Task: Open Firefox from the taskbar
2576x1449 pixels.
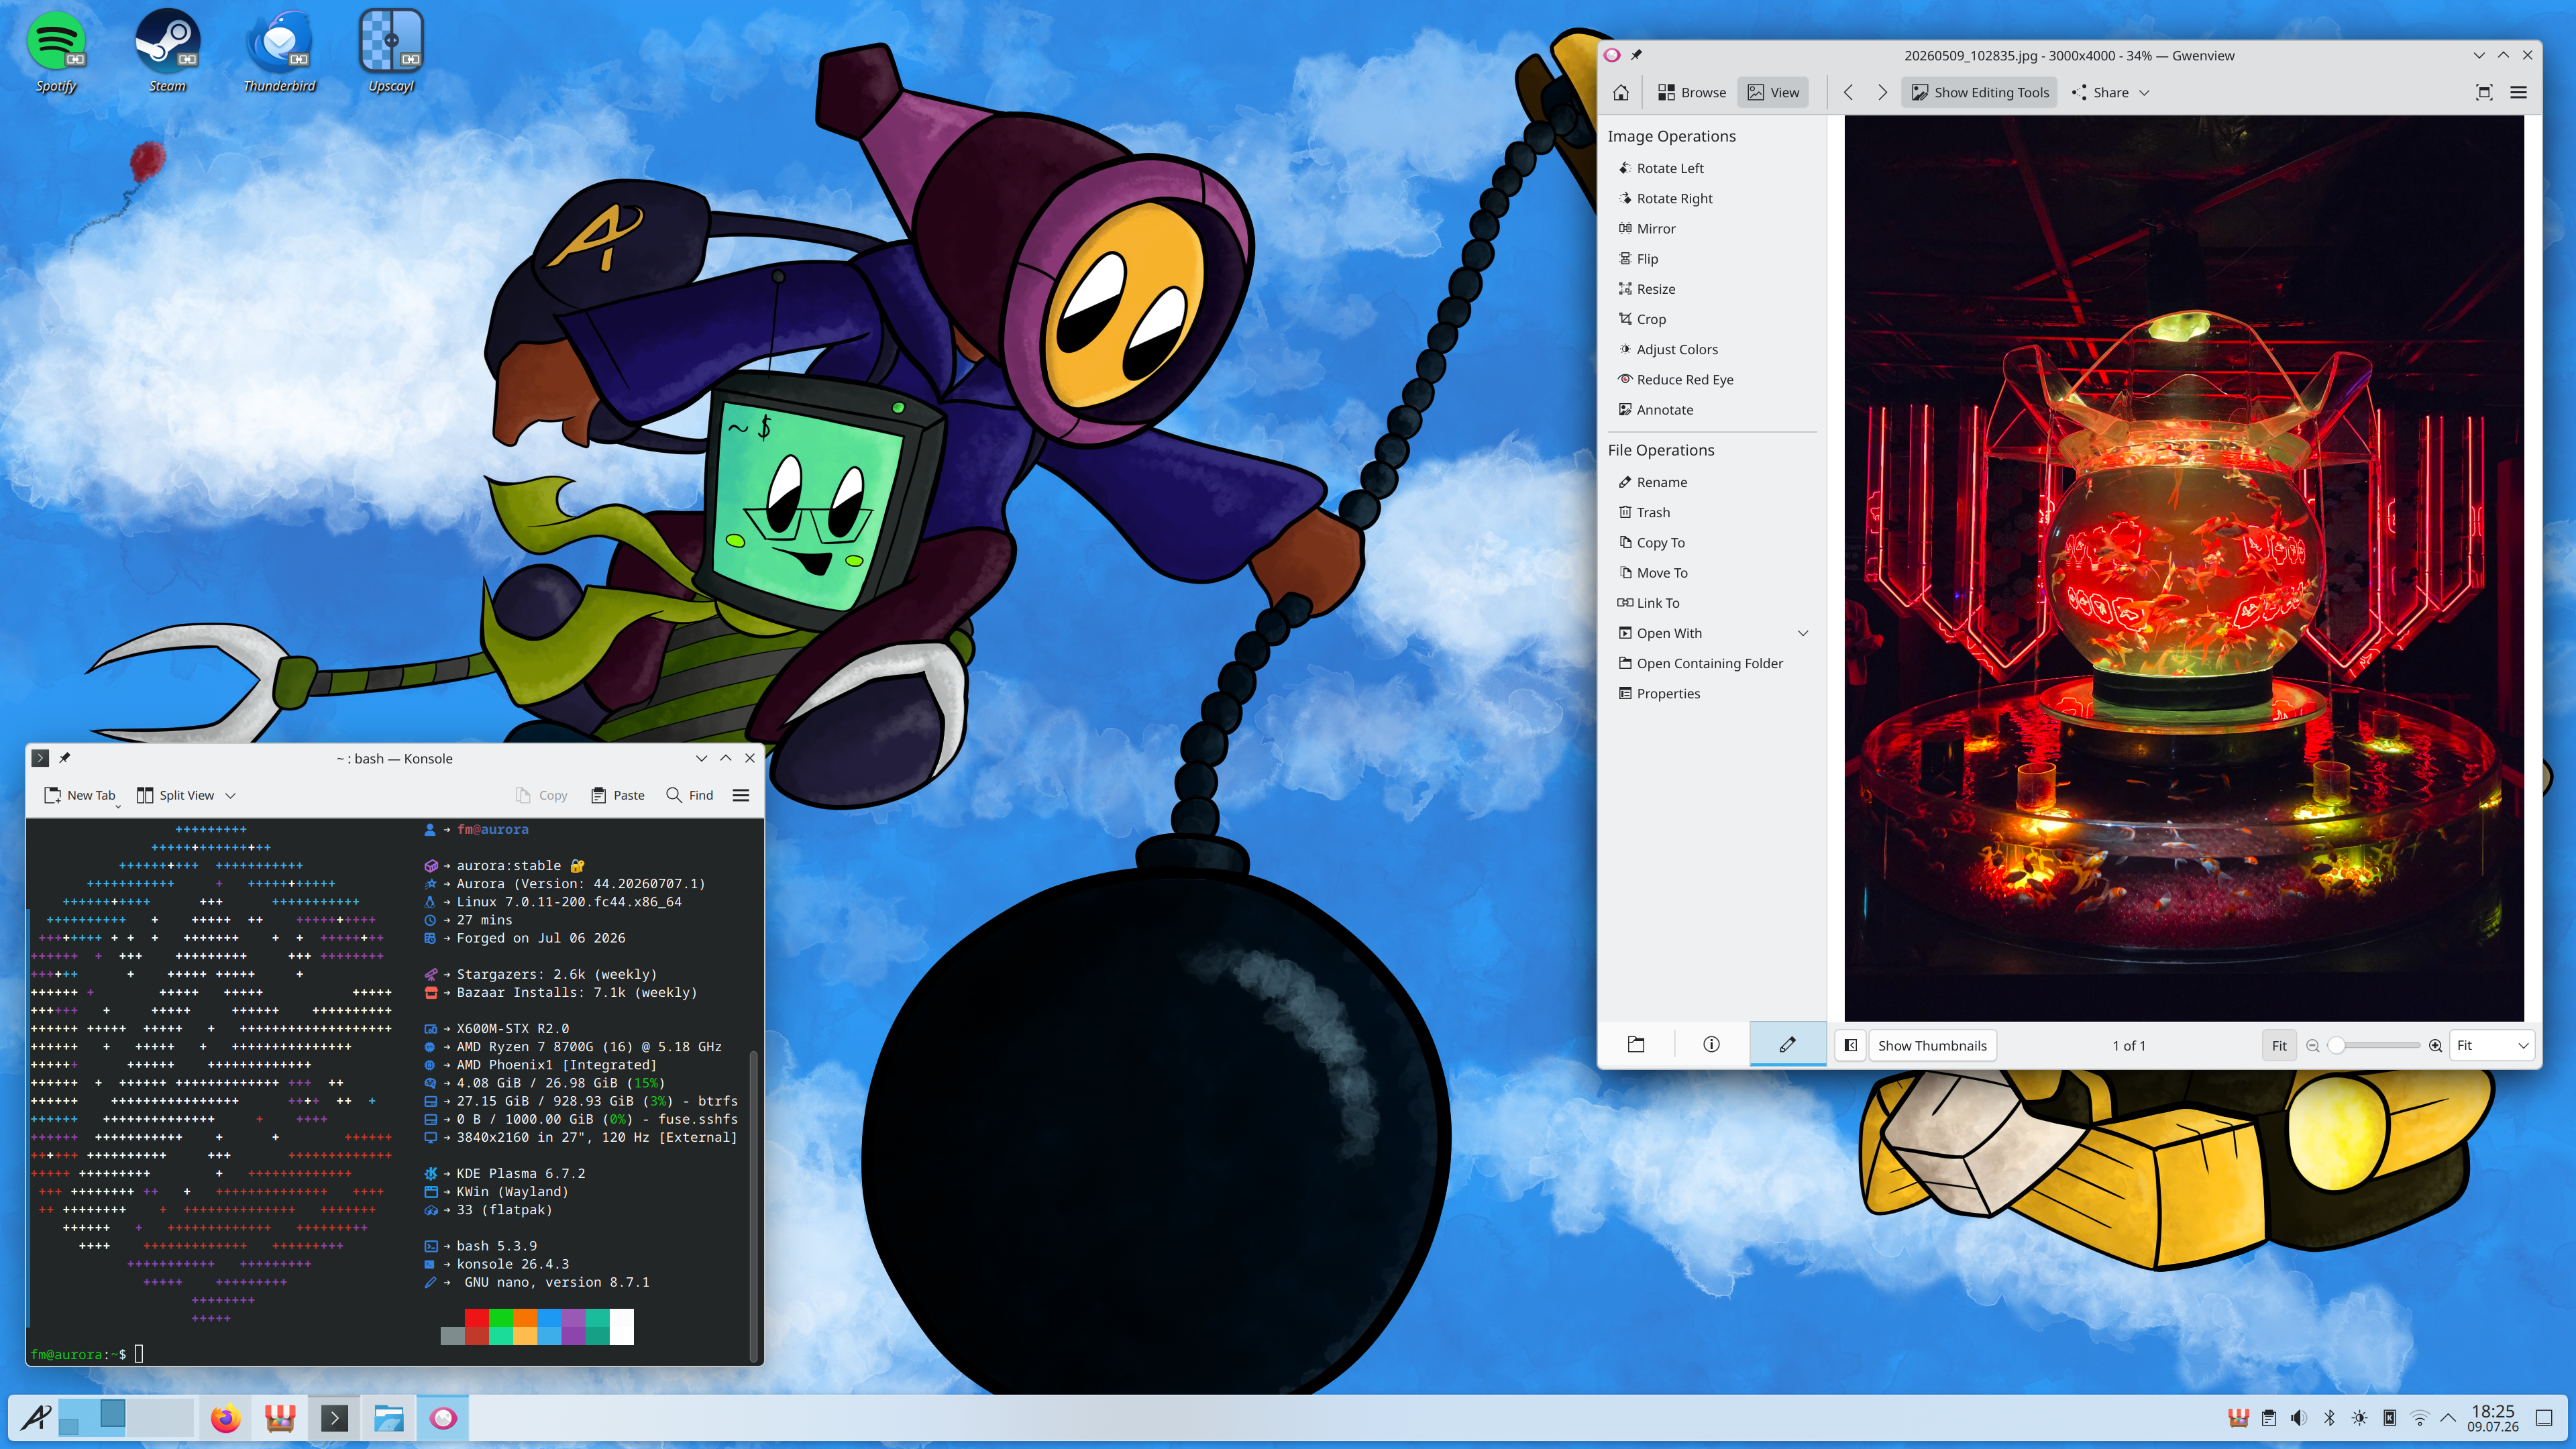Action: click(226, 1417)
